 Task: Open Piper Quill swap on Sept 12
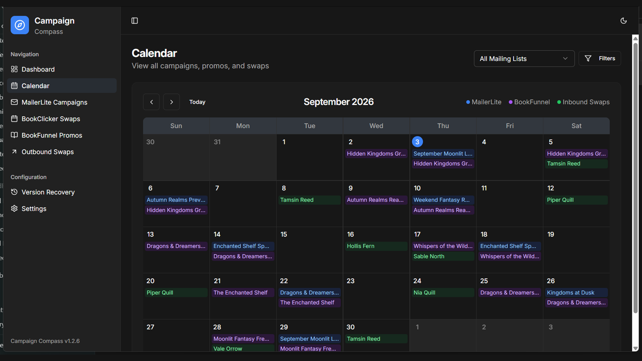(576, 200)
